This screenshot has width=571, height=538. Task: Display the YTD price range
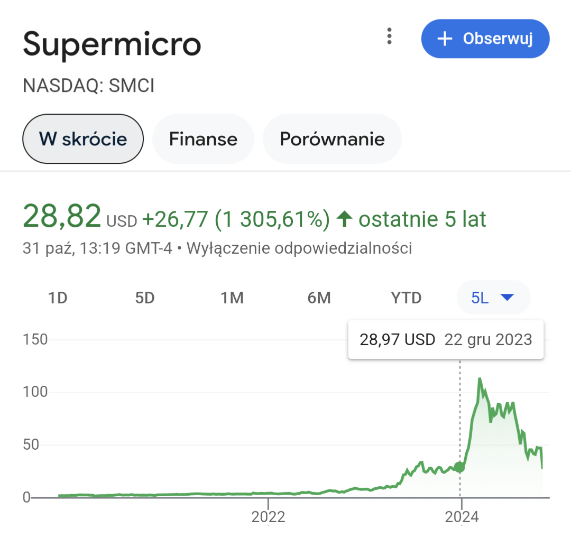pos(406,298)
